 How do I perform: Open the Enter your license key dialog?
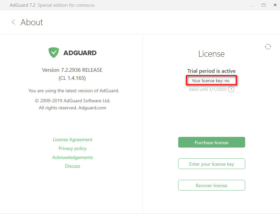211,164
